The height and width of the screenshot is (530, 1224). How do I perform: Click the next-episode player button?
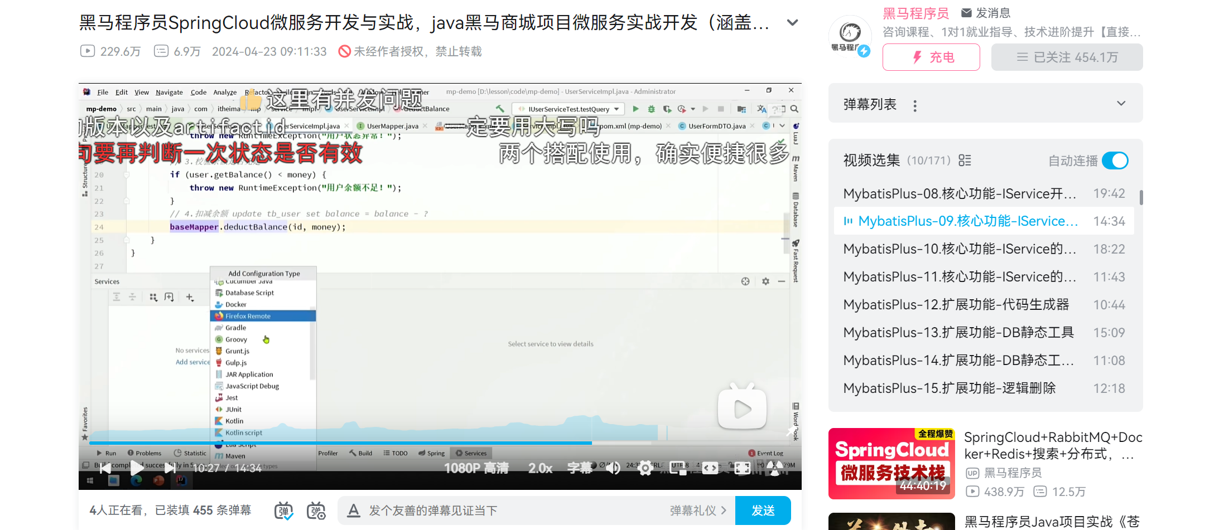point(171,468)
